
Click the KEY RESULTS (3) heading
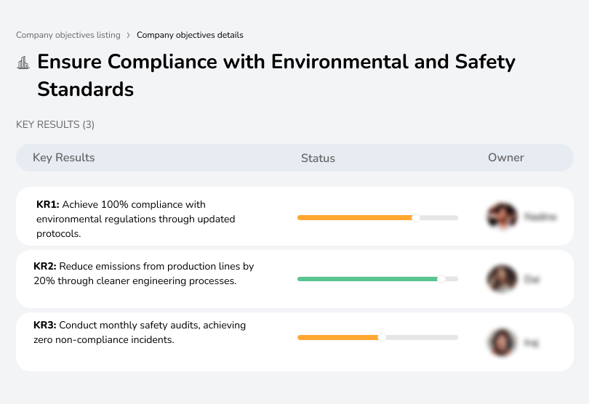coord(55,124)
